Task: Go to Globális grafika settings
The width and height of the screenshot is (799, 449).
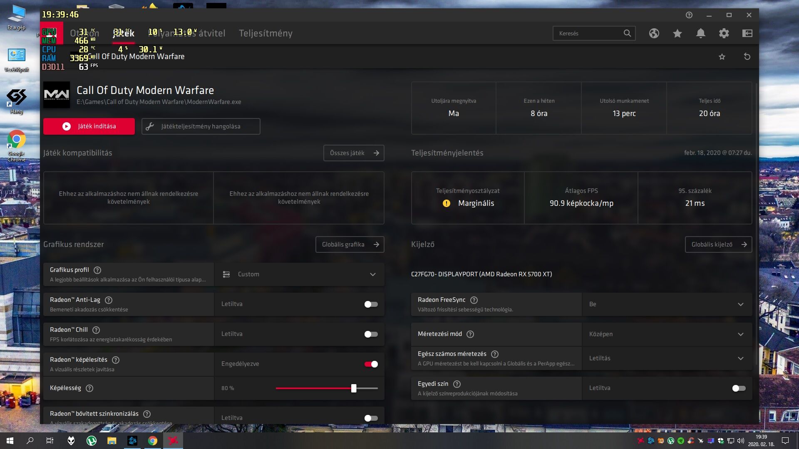Action: click(x=350, y=244)
